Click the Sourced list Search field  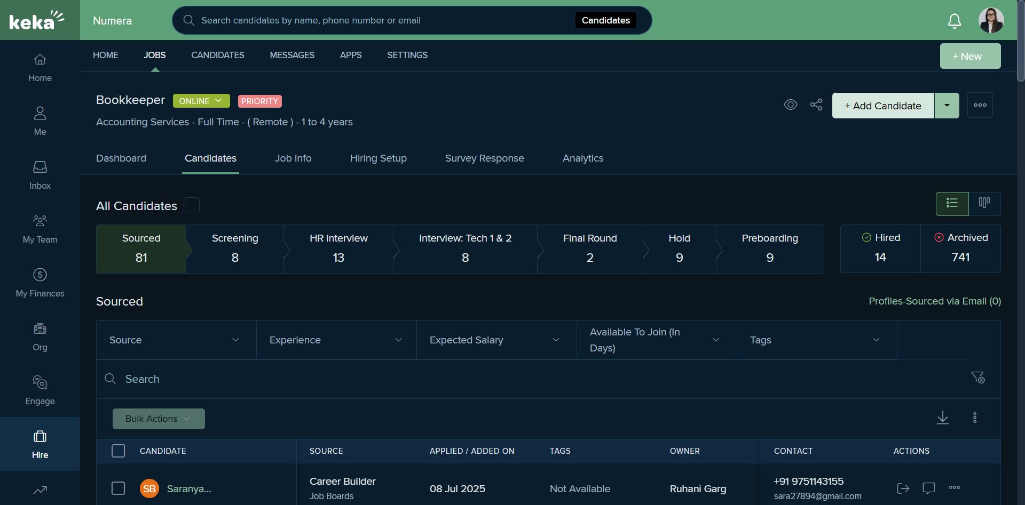534,379
